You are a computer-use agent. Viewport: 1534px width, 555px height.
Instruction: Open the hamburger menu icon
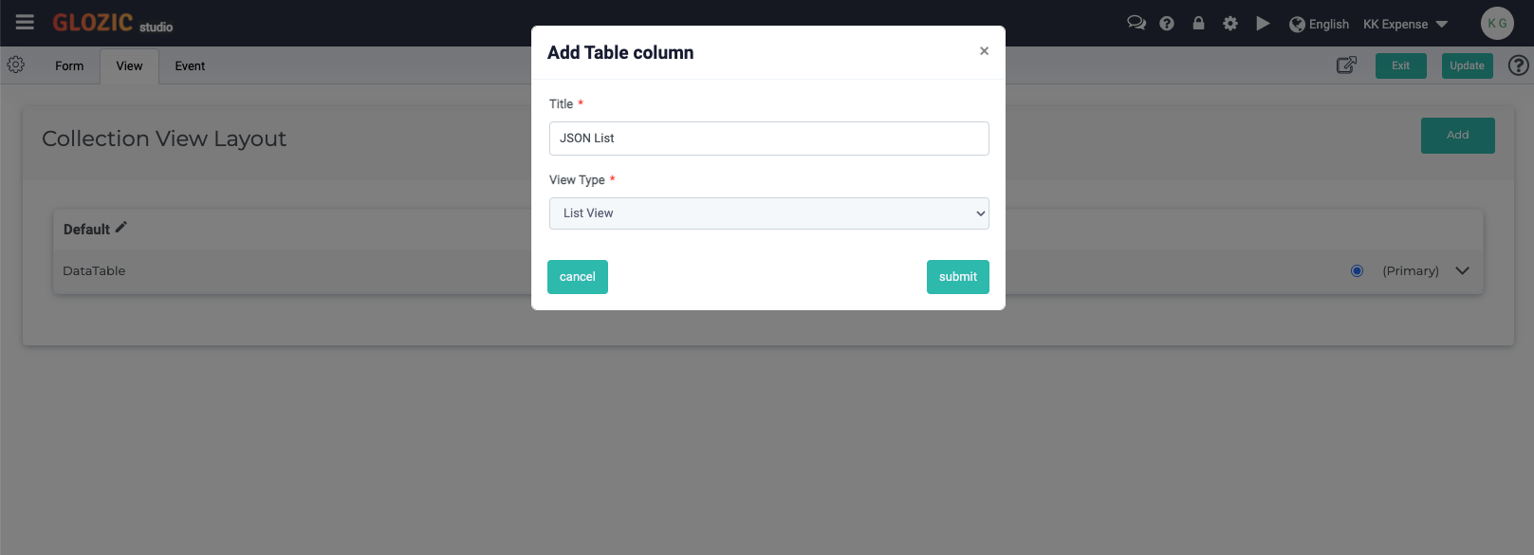coord(25,22)
